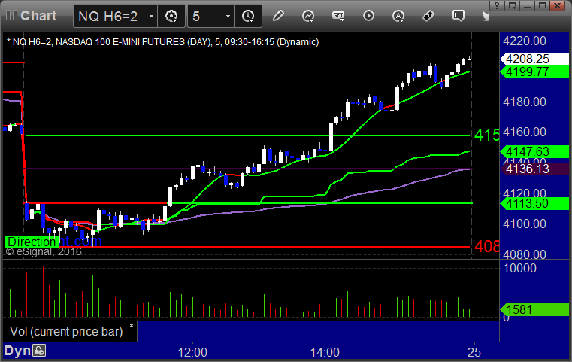Click the 4160.00 price axis label
Viewport: 572px width, 362px height.
click(x=525, y=132)
